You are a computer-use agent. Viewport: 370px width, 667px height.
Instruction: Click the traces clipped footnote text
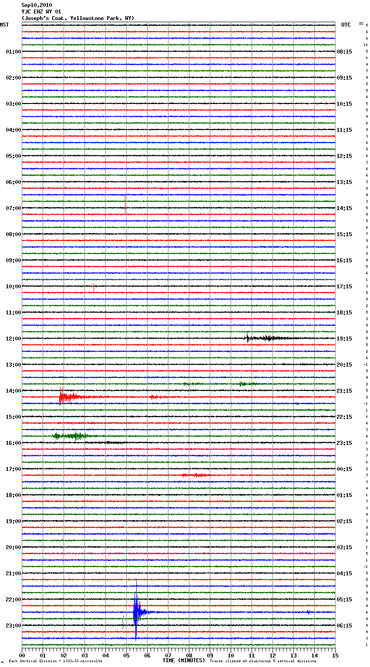(x=263, y=661)
